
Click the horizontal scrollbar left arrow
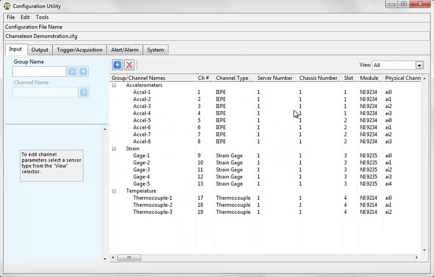click(x=113, y=258)
